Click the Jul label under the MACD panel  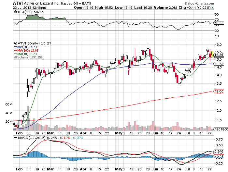188,169
